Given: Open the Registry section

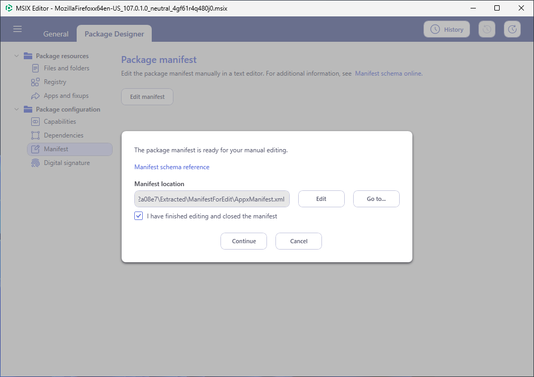Looking at the screenshot, I should (x=55, y=82).
